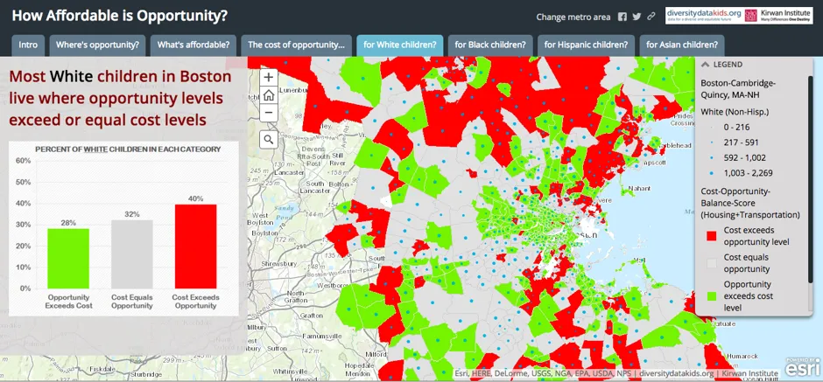Open the map search tool

269,139
